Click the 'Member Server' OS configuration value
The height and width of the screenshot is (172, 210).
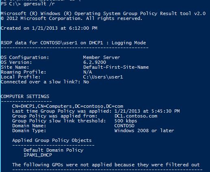[102, 57]
